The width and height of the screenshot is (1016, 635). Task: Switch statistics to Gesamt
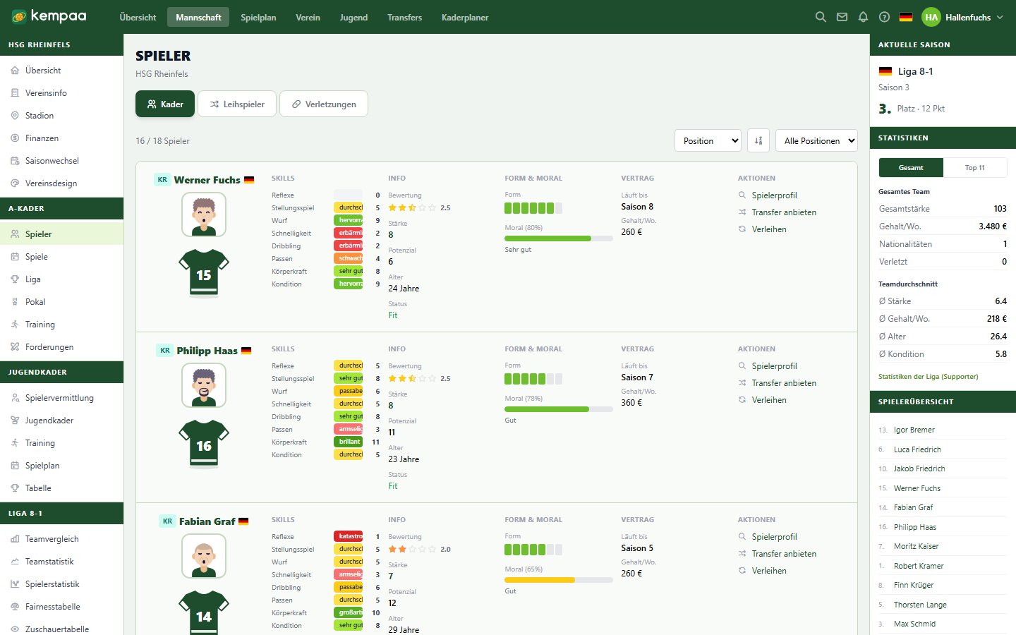[911, 167]
